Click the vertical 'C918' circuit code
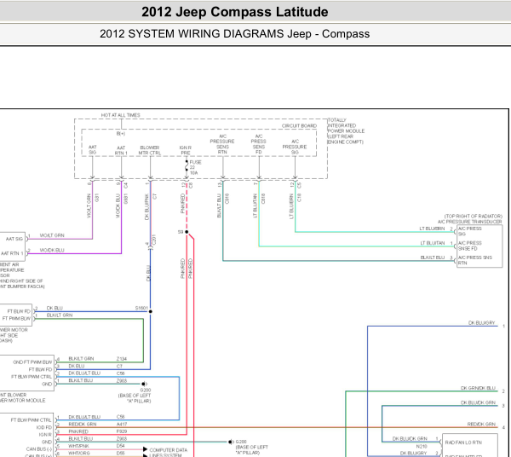 [x=227, y=199]
